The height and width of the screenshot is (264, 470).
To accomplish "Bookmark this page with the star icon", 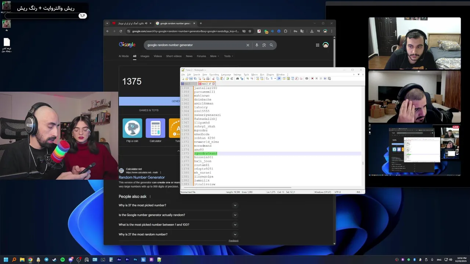I will (250, 31).
